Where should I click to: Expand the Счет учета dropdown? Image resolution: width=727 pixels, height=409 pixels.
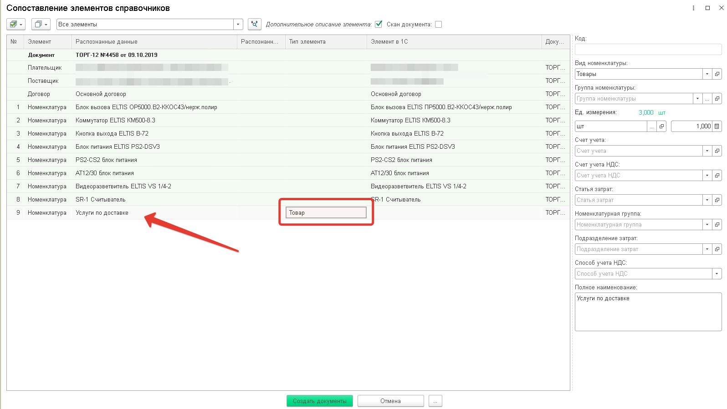[707, 151]
